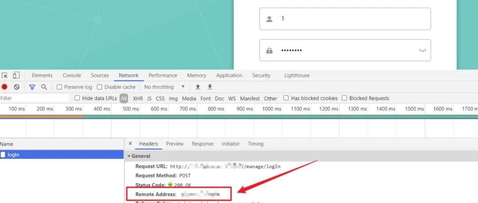Go to the Security tab
This screenshot has height=203, width=478.
coord(261,75)
